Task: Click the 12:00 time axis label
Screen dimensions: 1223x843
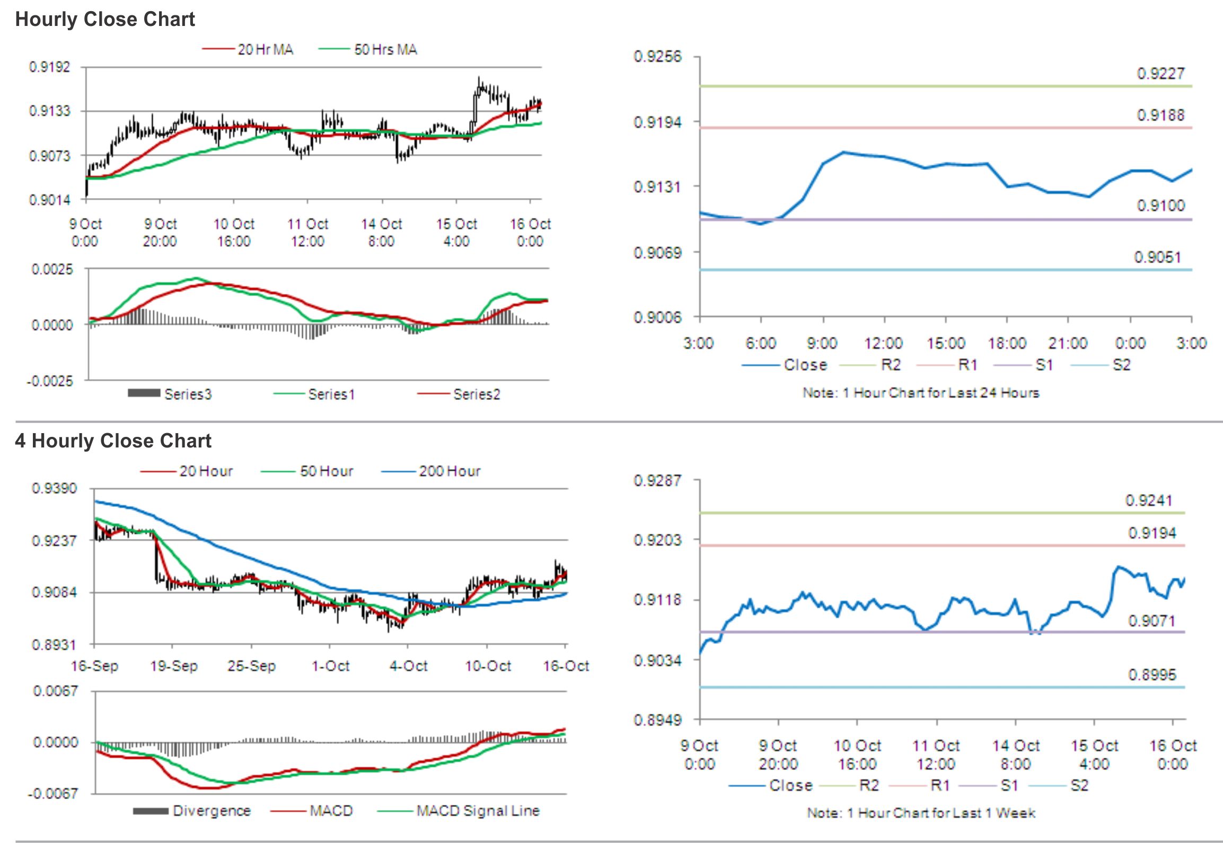Action: coord(884,343)
